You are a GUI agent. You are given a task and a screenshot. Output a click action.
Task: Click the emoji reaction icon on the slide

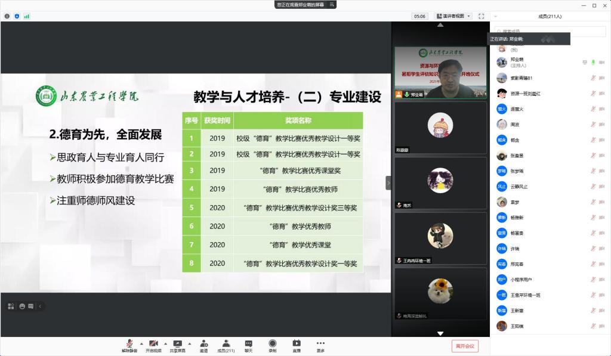click(x=22, y=306)
